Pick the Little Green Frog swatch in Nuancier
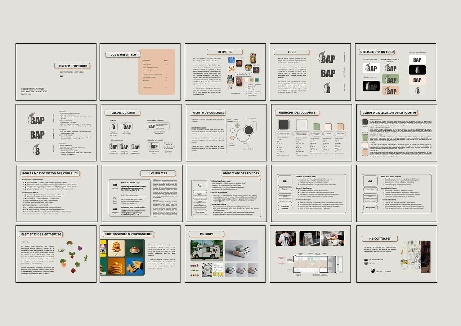This screenshot has width=461, height=326. [x=316, y=126]
